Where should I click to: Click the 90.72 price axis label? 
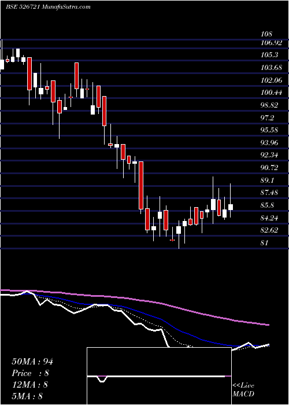[x=271, y=168]
